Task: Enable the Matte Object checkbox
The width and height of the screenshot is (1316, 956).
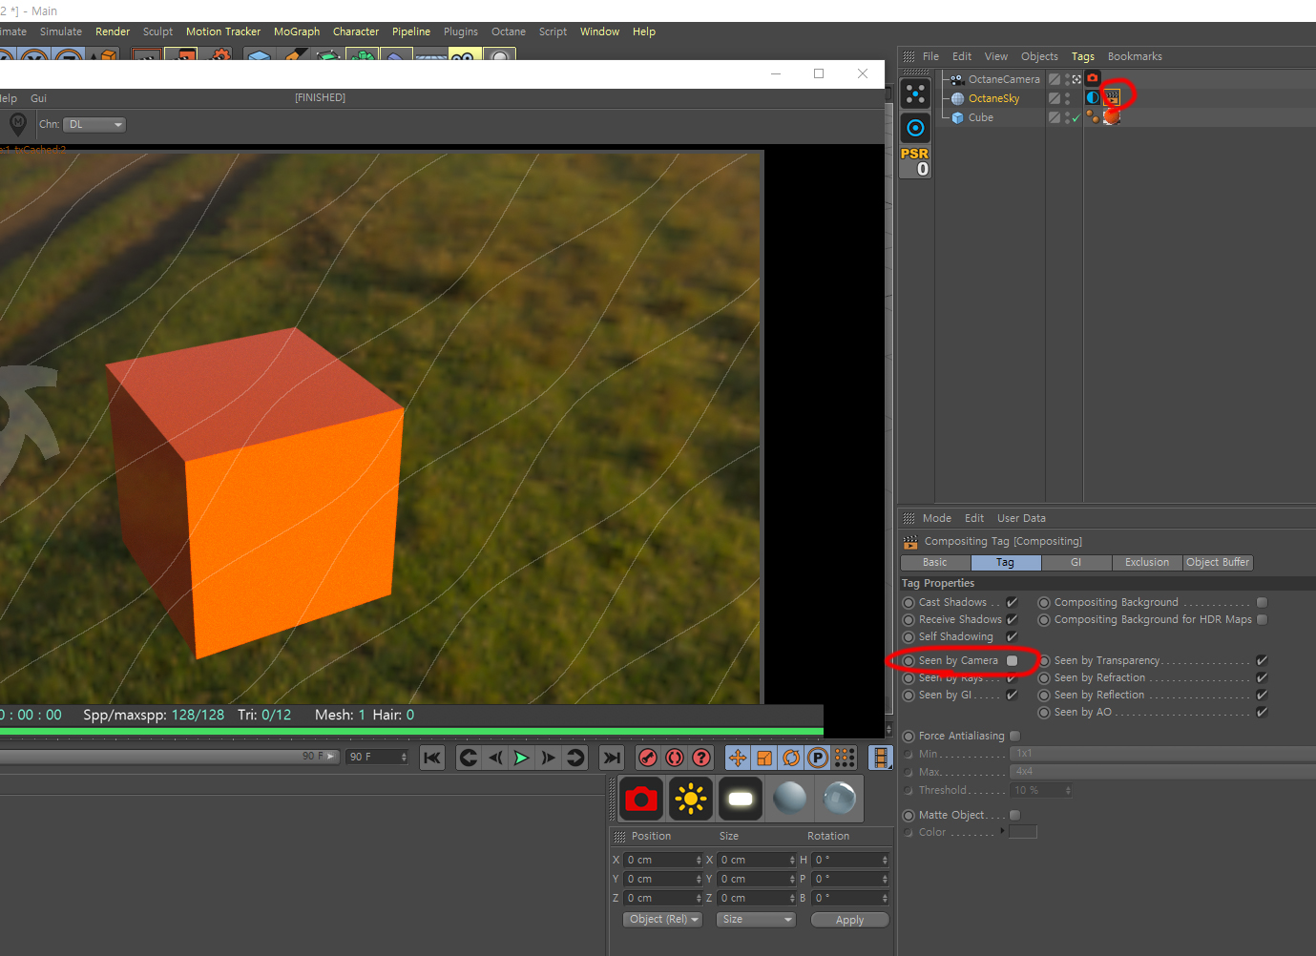Action: tap(1014, 815)
